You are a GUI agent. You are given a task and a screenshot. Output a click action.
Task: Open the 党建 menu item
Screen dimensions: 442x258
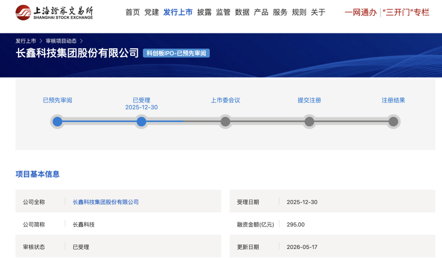tap(151, 12)
